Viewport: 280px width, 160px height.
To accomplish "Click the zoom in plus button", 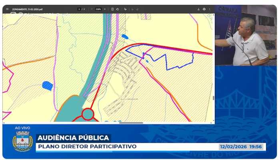I will point(105,9).
